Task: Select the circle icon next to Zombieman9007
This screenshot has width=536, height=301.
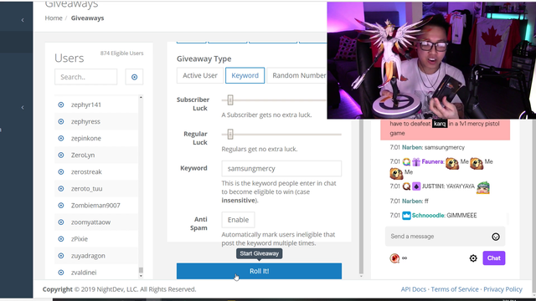Action: [61, 206]
